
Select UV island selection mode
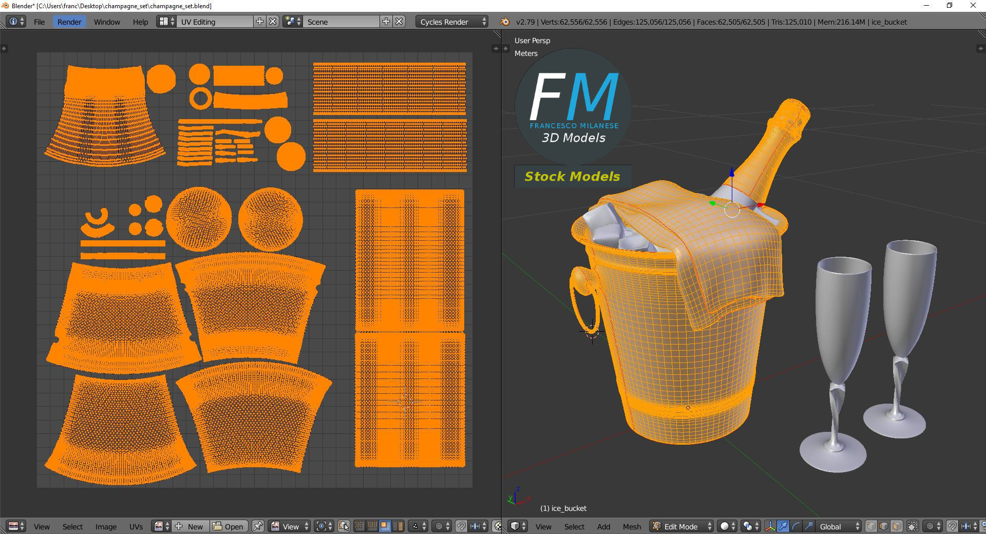[x=398, y=526]
